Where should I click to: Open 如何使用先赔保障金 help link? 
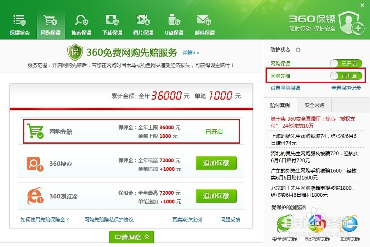pyautogui.click(x=45, y=219)
